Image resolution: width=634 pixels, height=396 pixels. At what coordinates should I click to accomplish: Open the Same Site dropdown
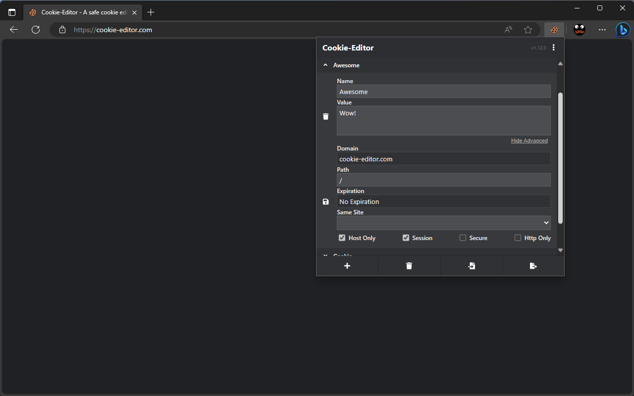click(x=444, y=223)
